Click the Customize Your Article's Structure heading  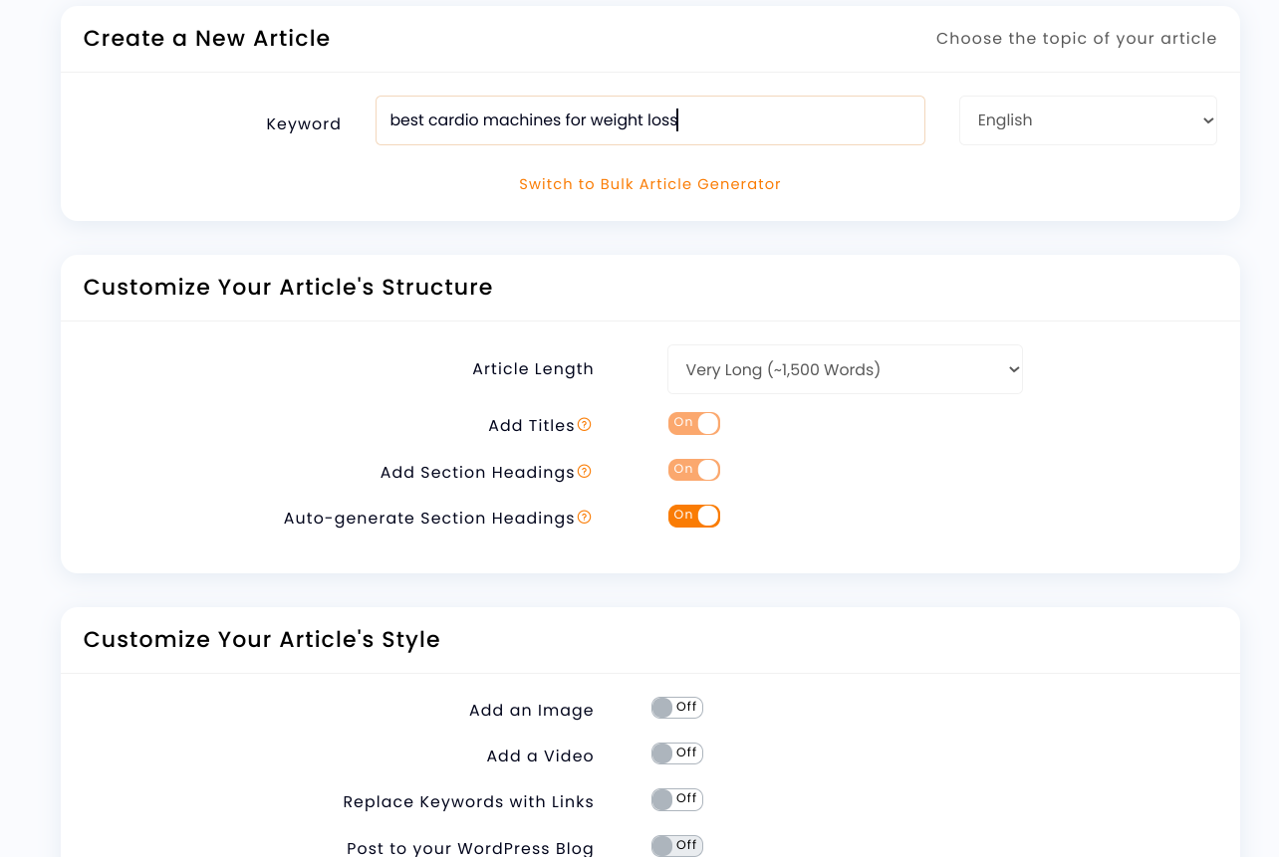click(x=288, y=288)
